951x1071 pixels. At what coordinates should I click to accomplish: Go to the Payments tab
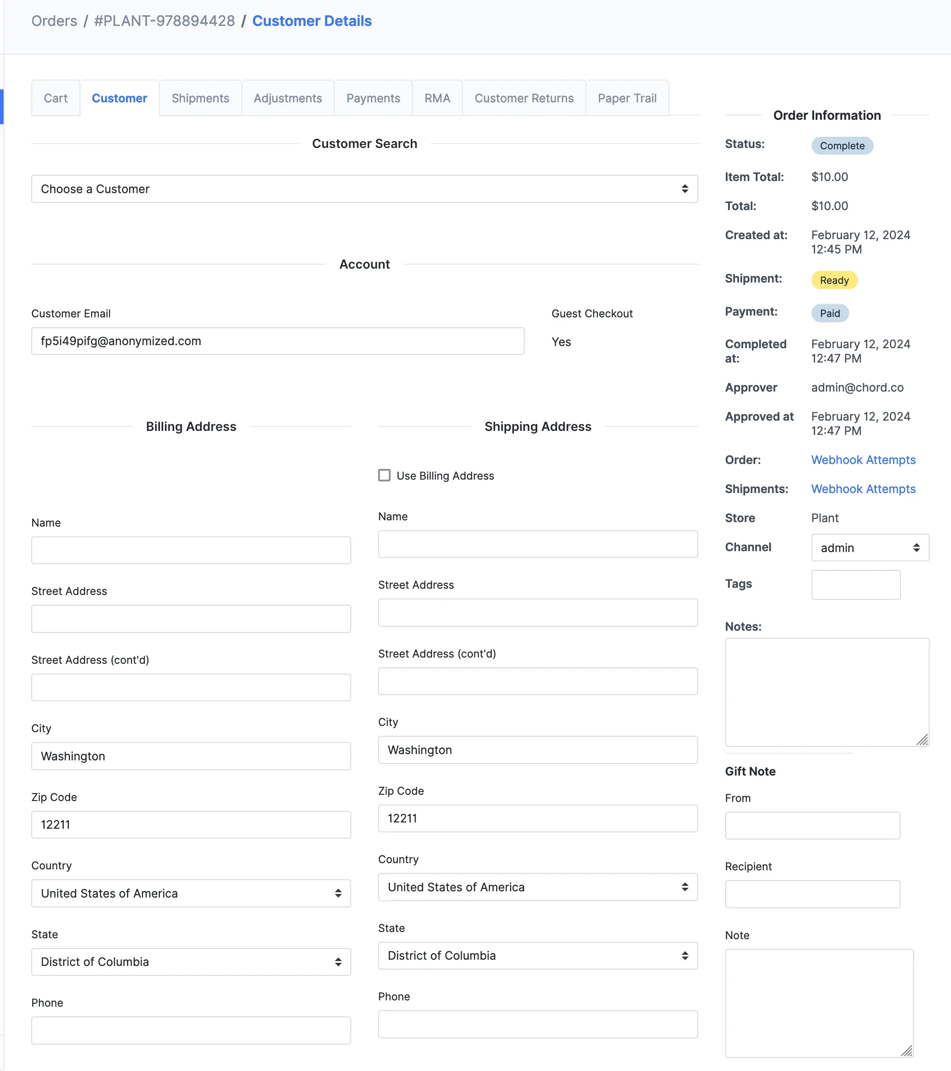point(373,98)
